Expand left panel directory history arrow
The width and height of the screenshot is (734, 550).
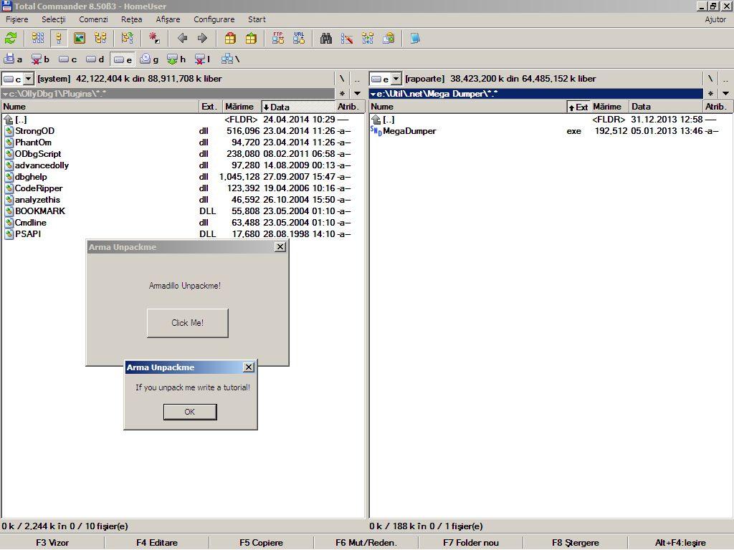(x=357, y=94)
